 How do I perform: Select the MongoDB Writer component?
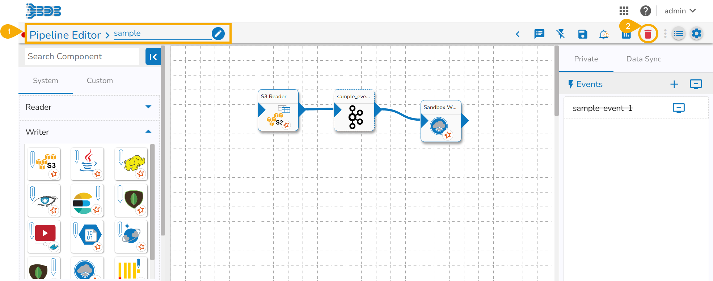131,200
